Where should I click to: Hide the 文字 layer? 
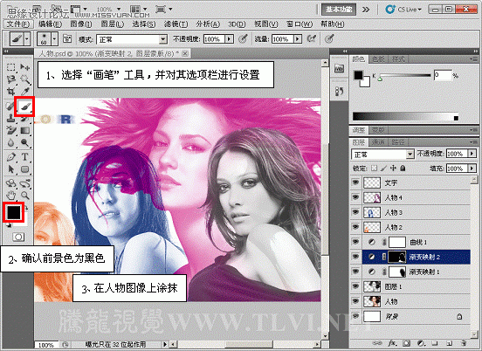click(355, 182)
